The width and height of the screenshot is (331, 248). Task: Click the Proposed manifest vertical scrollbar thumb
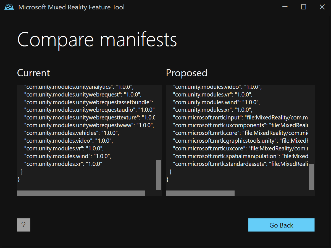[311, 177]
